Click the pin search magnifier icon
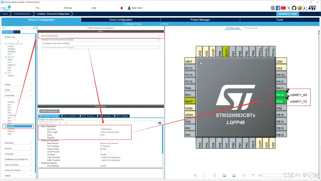This screenshot has height=181, width=321. click(260, 176)
